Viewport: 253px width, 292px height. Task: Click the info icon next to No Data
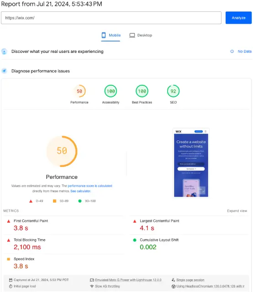[232, 52]
